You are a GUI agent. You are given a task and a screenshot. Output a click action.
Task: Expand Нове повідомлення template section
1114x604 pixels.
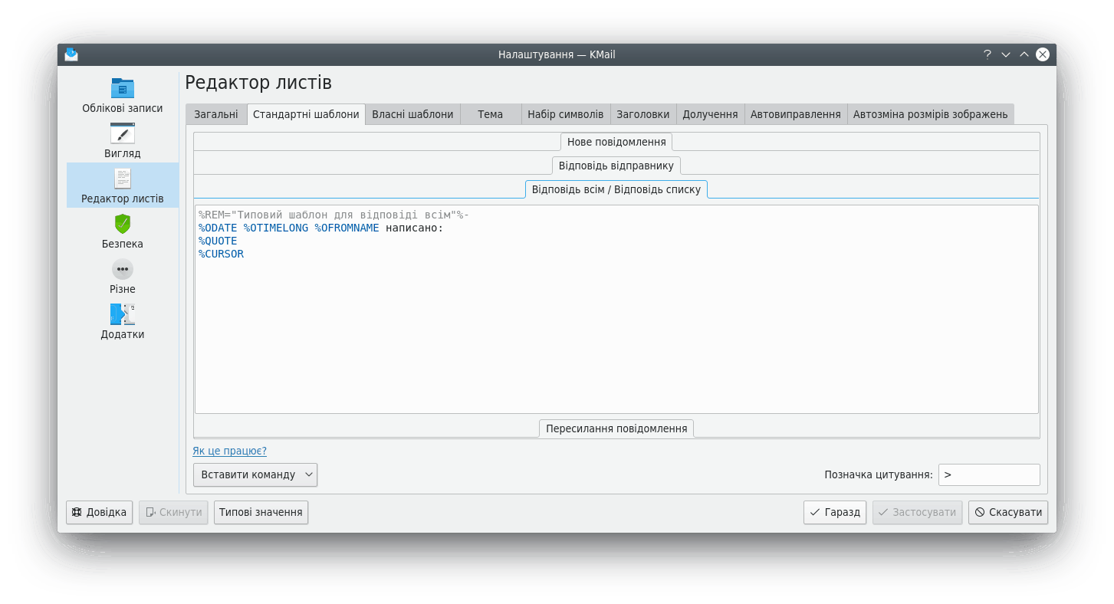click(x=616, y=142)
